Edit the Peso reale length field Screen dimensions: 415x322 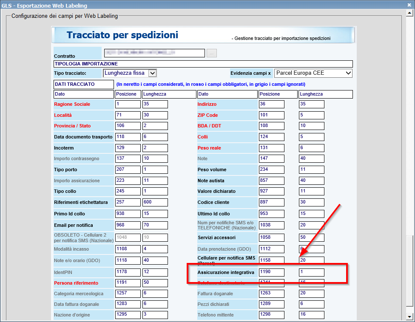coord(312,148)
